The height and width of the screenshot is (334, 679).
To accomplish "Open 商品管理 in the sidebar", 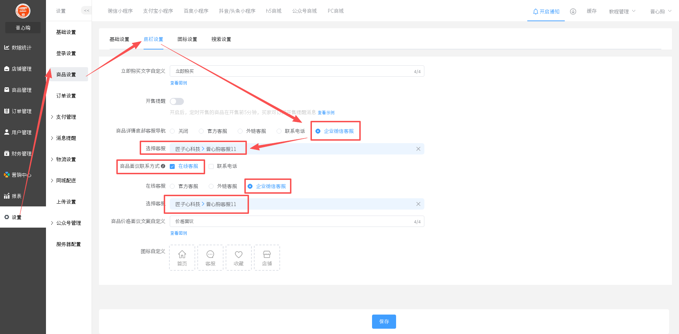I will [18, 90].
